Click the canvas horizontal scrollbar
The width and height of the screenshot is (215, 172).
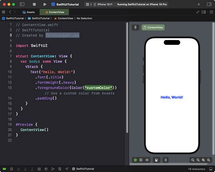click(168, 164)
